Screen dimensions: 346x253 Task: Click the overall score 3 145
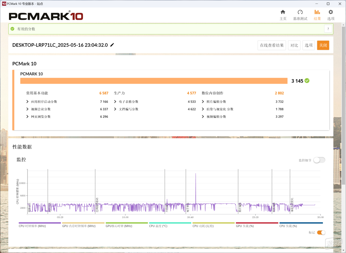pyautogui.click(x=297, y=81)
